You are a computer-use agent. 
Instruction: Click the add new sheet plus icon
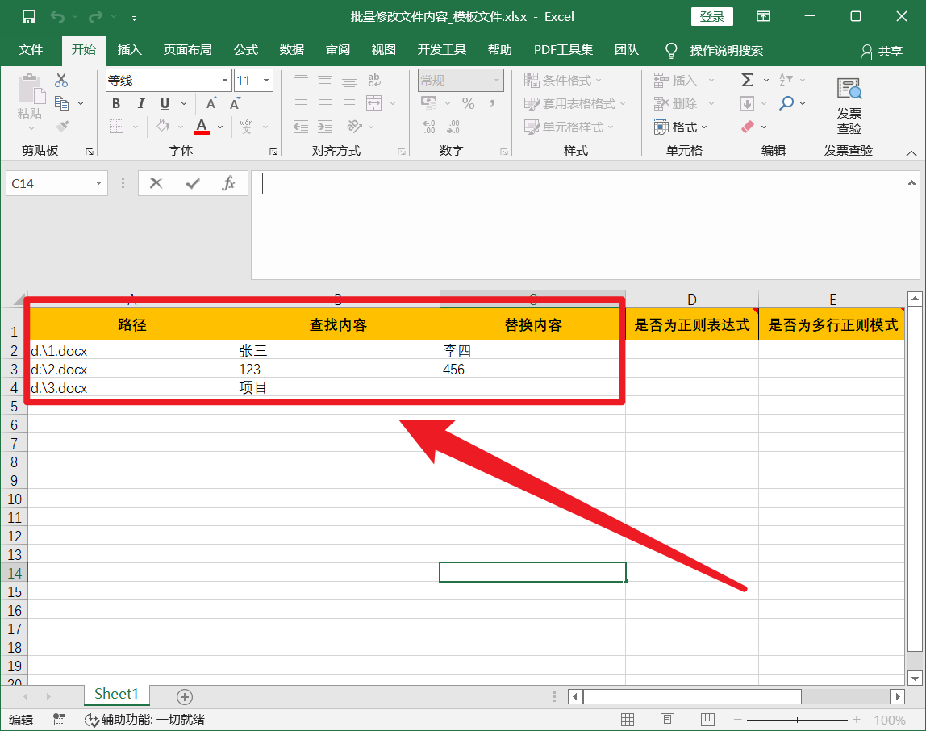tap(185, 696)
